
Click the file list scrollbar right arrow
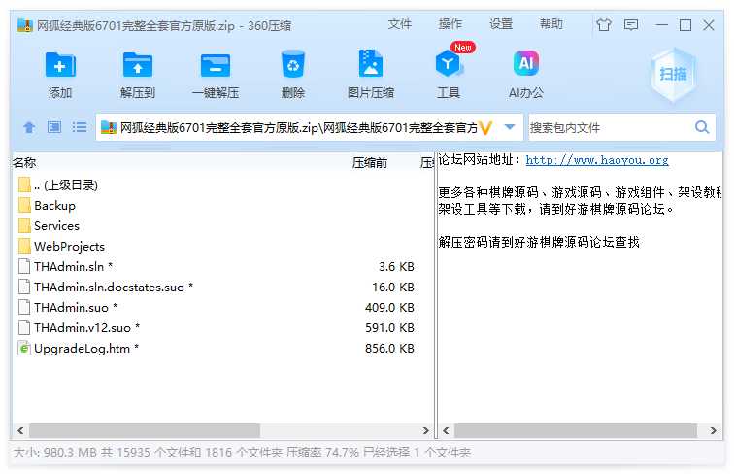tap(425, 430)
